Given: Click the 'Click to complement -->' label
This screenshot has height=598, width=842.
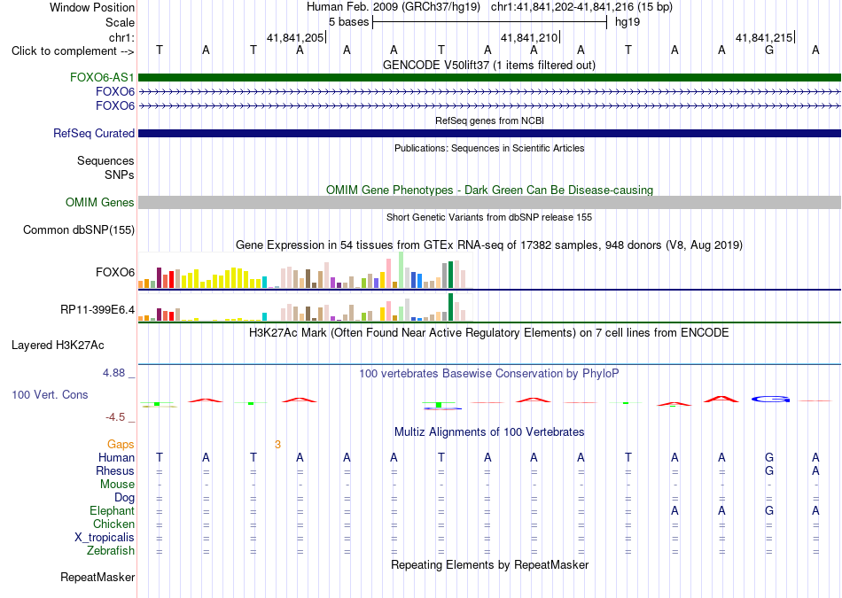Looking at the screenshot, I should click(x=73, y=51).
